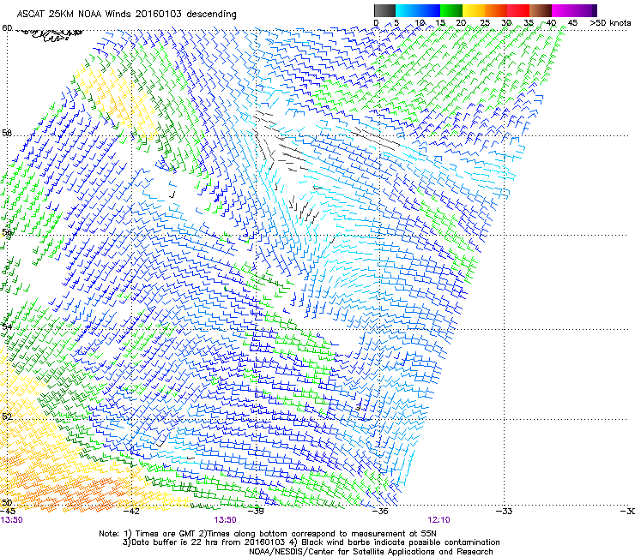This screenshot has height=557, width=635.
Task: Select the latitude label '52'
Action: (x=7, y=416)
